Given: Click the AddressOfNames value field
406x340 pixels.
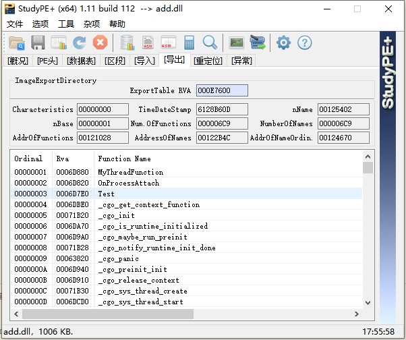Looking at the screenshot, I should pos(222,138).
